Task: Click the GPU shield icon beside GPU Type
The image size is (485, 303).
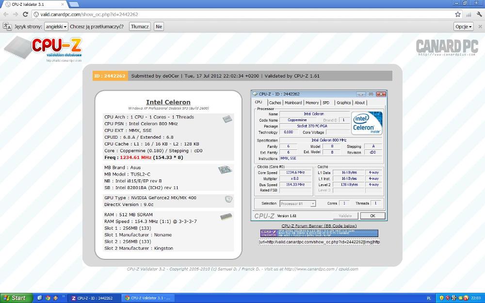Action: pyautogui.click(x=228, y=199)
